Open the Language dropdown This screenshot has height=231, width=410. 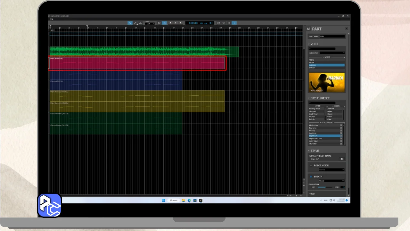pos(332,53)
